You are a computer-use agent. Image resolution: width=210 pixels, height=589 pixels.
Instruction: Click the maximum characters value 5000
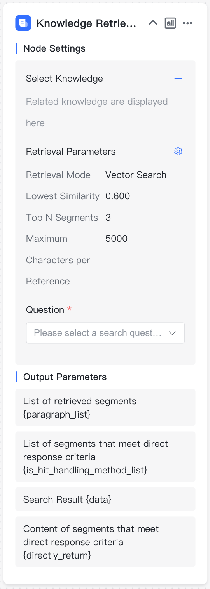117,239
